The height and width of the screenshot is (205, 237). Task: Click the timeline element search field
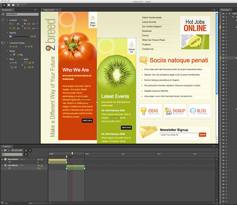12,155
